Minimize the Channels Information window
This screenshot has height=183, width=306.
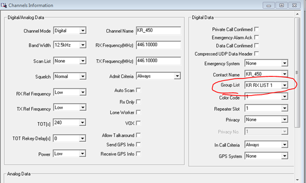(x=269, y=5)
